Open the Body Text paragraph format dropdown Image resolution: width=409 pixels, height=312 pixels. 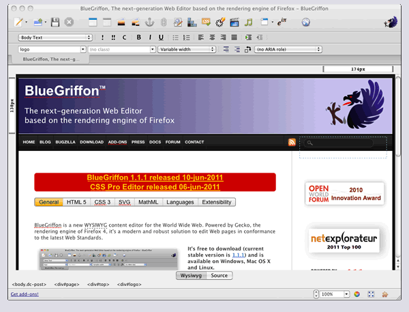(55, 38)
